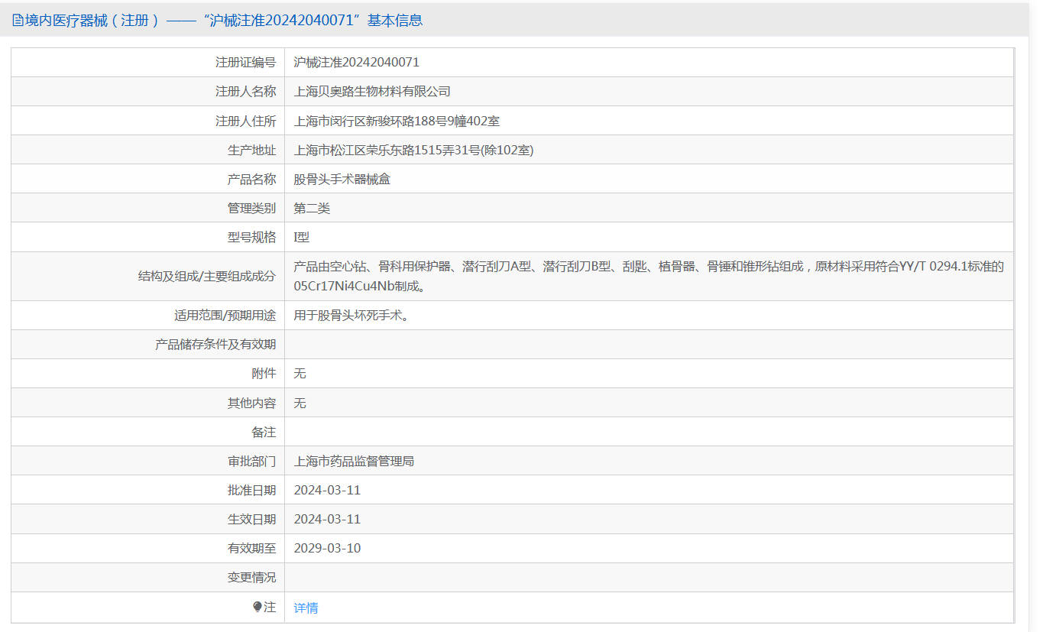The image size is (1046, 632).
Task: Click the lightbulb icon beside 注
Action: (257, 608)
